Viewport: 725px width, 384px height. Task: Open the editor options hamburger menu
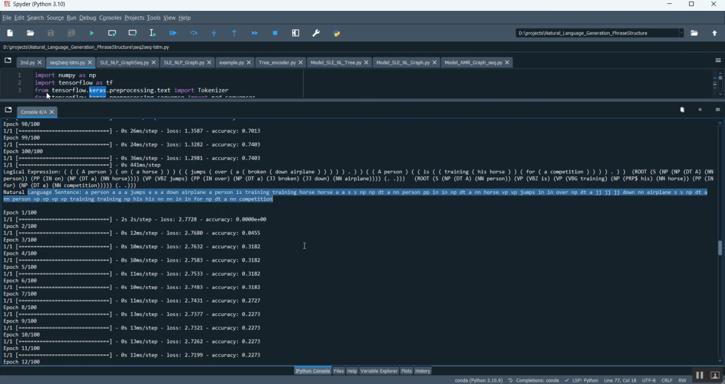(717, 60)
